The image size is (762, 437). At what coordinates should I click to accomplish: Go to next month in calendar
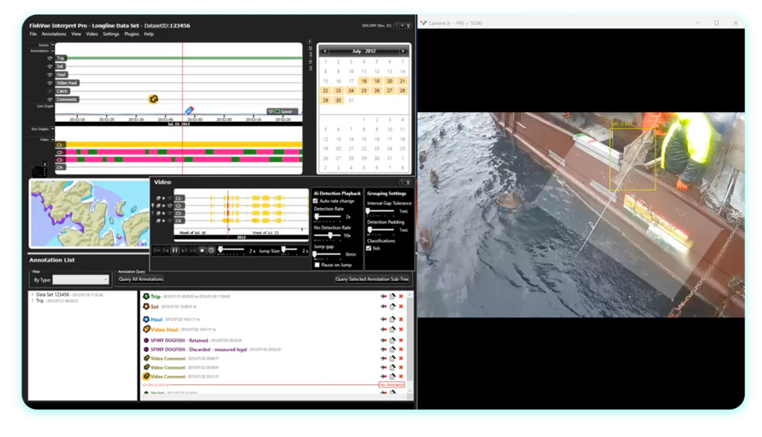pyautogui.click(x=403, y=51)
